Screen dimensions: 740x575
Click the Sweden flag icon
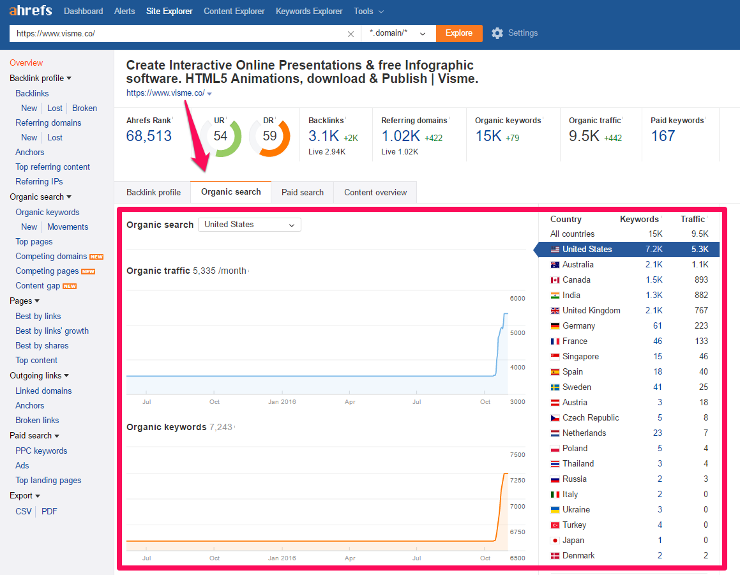555,387
